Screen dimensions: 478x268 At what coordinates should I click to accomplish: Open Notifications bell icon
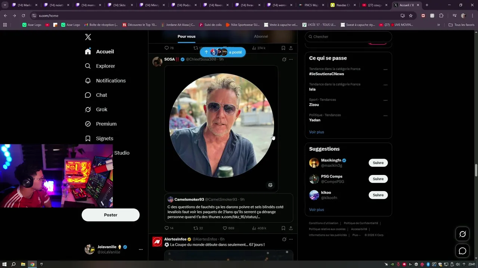tap(88, 80)
